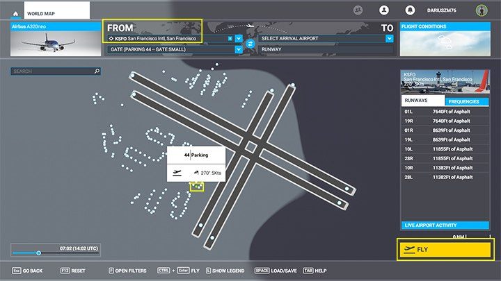This screenshot has height=281, width=501.
Task: Open the friends/community icon
Action: point(358,10)
